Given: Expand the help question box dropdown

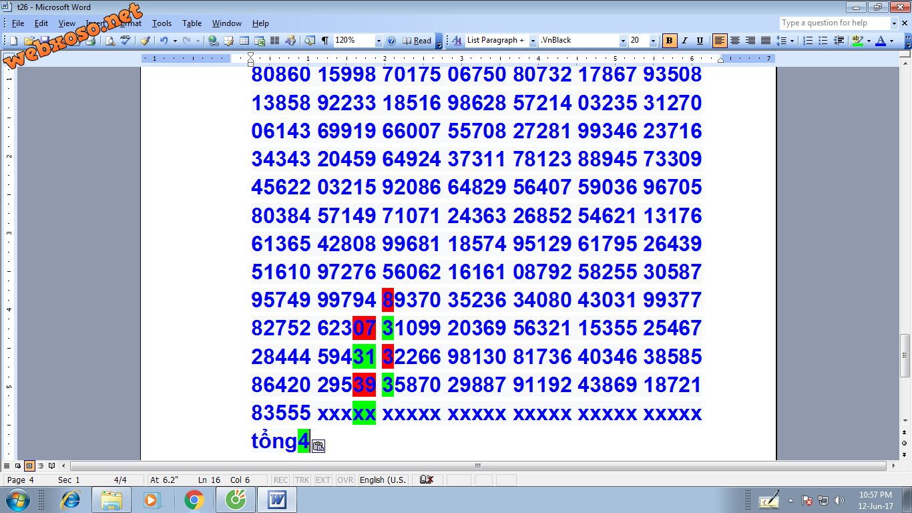Looking at the screenshot, I should [895, 23].
